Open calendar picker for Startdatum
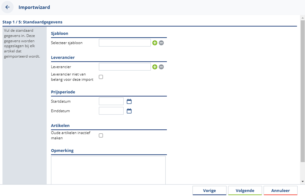Viewport: 305px width, 196px height. [129, 101]
